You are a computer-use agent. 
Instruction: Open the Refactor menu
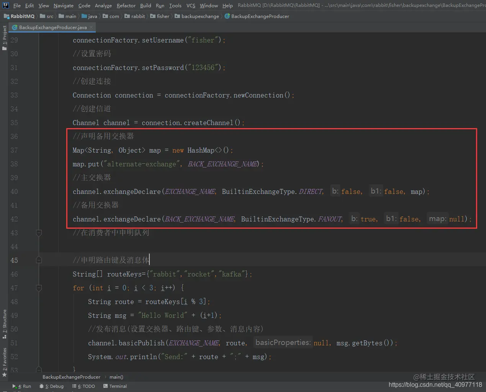[x=126, y=5]
